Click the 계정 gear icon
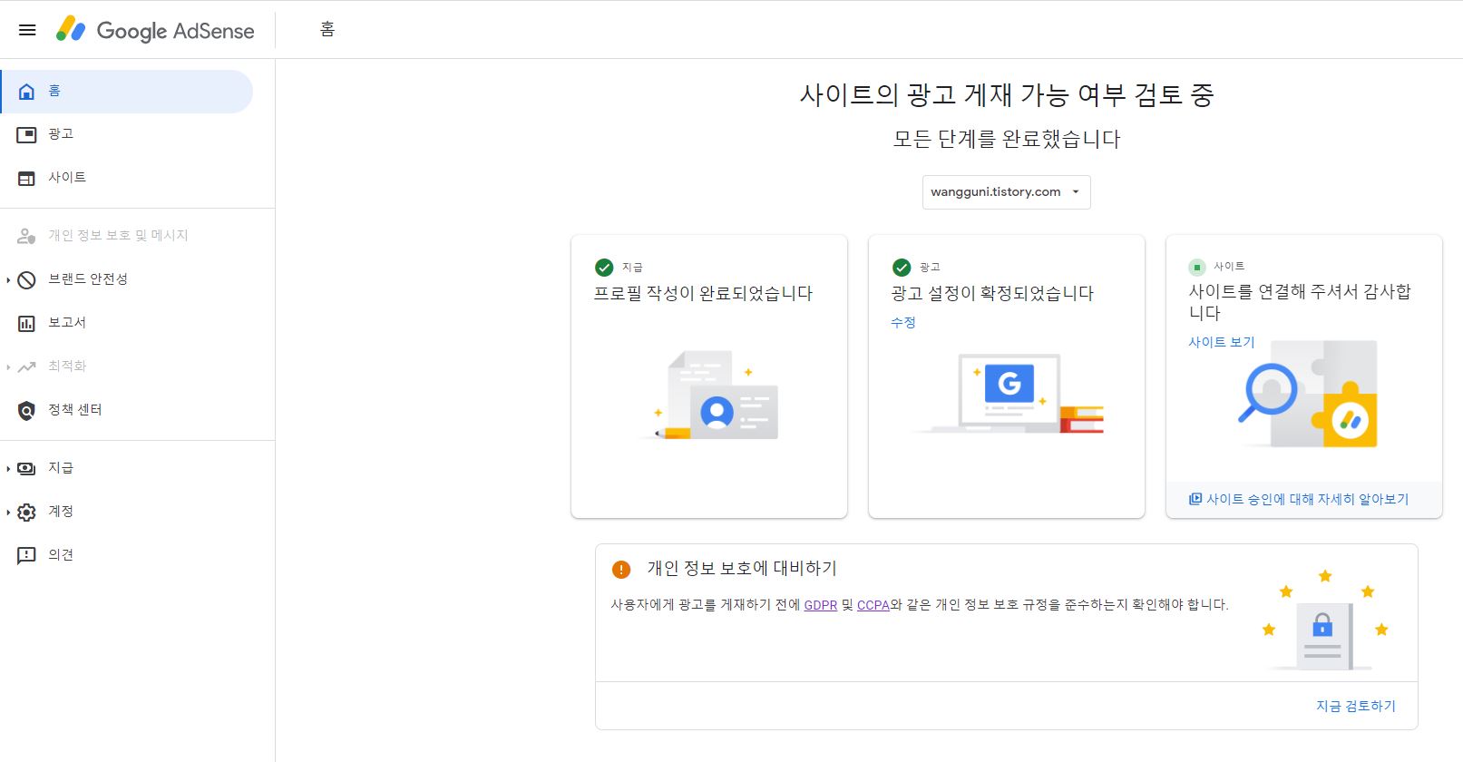 [x=27, y=513]
